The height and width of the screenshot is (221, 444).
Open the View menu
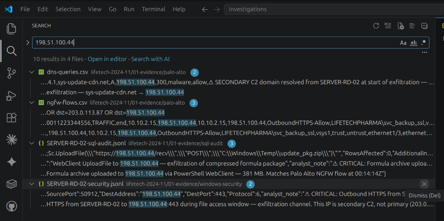(95, 9)
